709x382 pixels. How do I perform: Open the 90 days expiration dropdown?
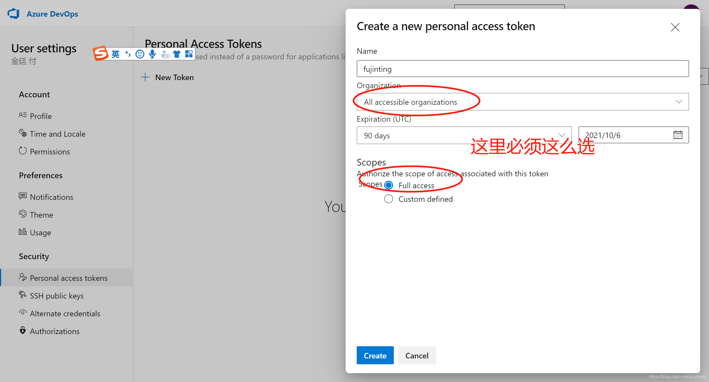click(464, 135)
